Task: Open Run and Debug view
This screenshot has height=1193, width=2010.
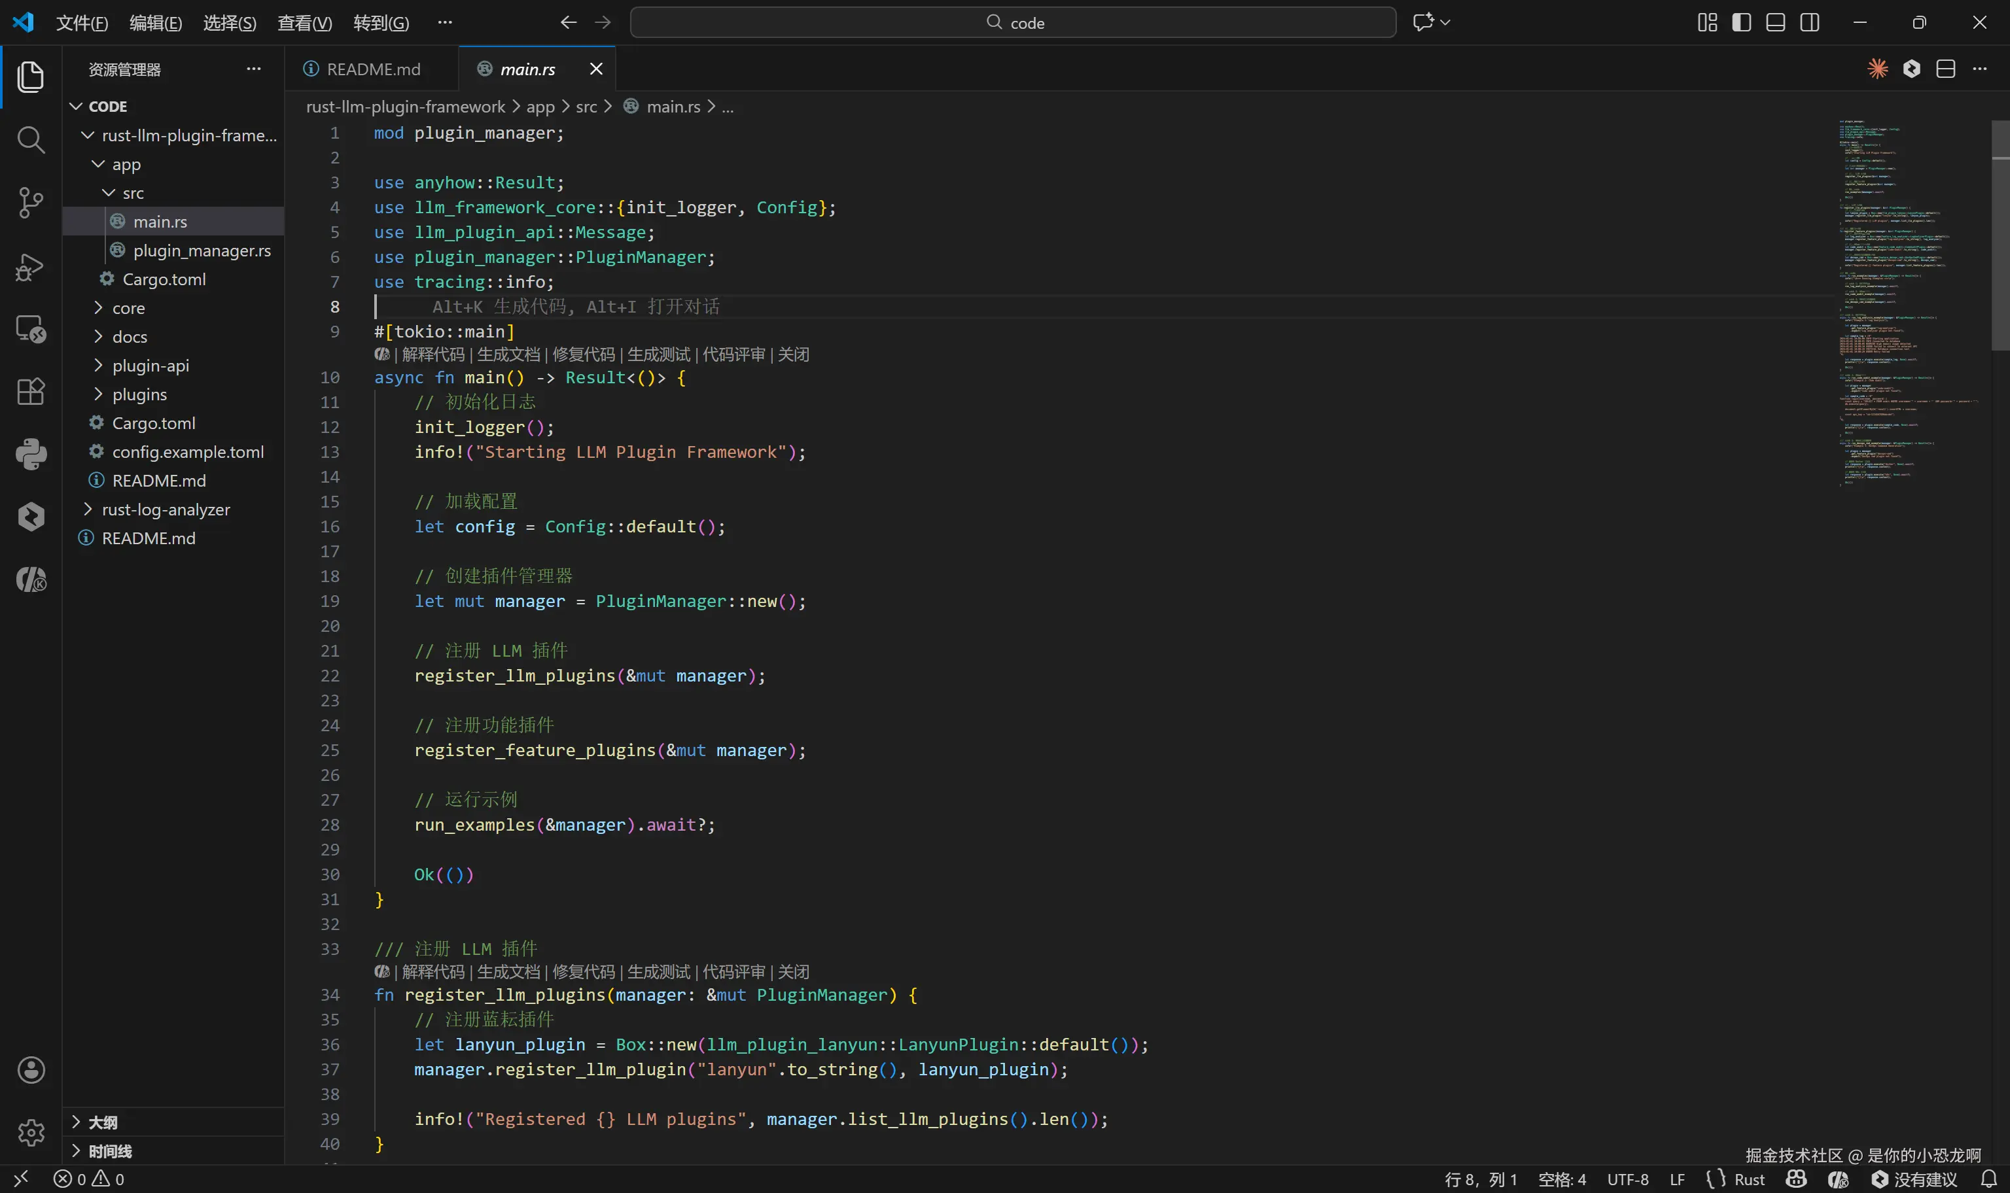Action: tap(31, 266)
